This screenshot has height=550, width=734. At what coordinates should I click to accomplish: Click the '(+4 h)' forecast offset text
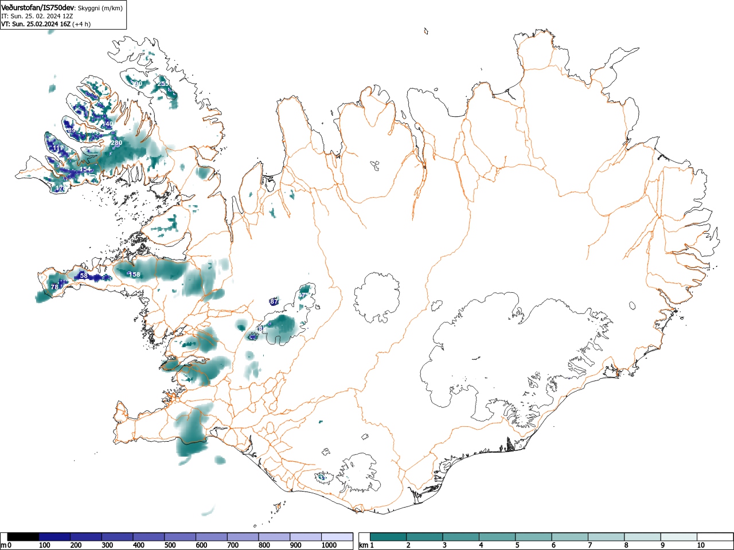pos(81,24)
